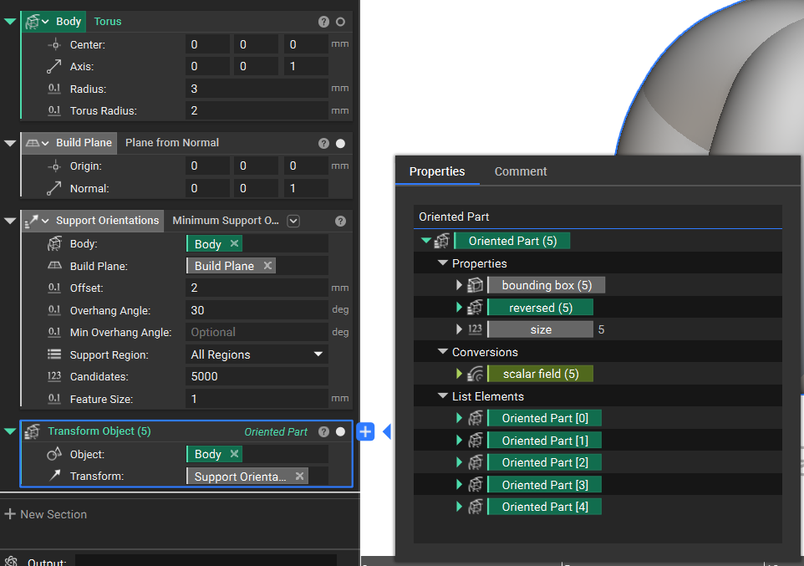Image resolution: width=804 pixels, height=566 pixels.
Task: Click New Section to add section
Action: point(46,514)
